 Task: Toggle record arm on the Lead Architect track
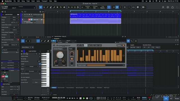(29, 20)
